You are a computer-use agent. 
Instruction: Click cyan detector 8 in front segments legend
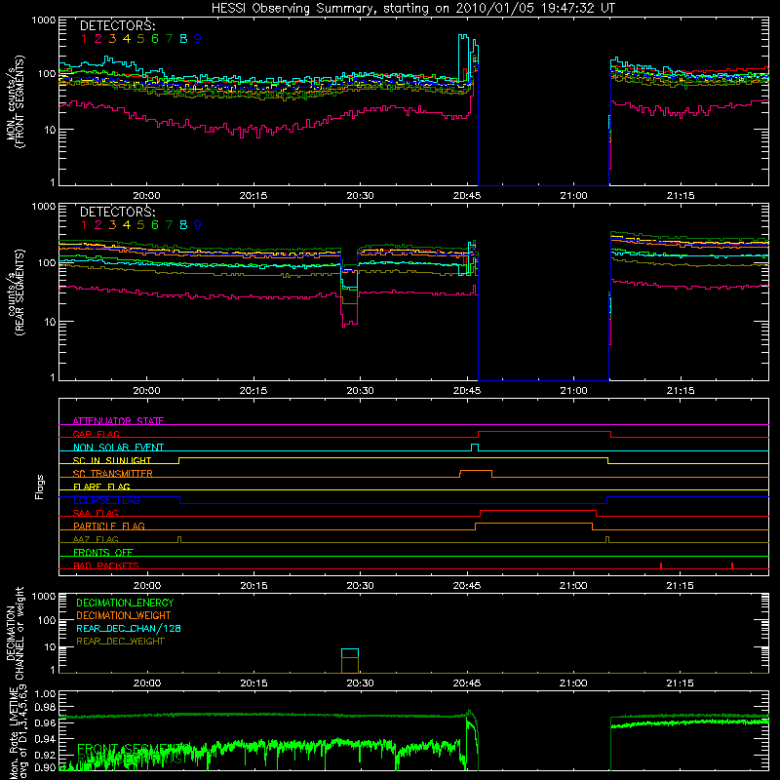click(183, 39)
